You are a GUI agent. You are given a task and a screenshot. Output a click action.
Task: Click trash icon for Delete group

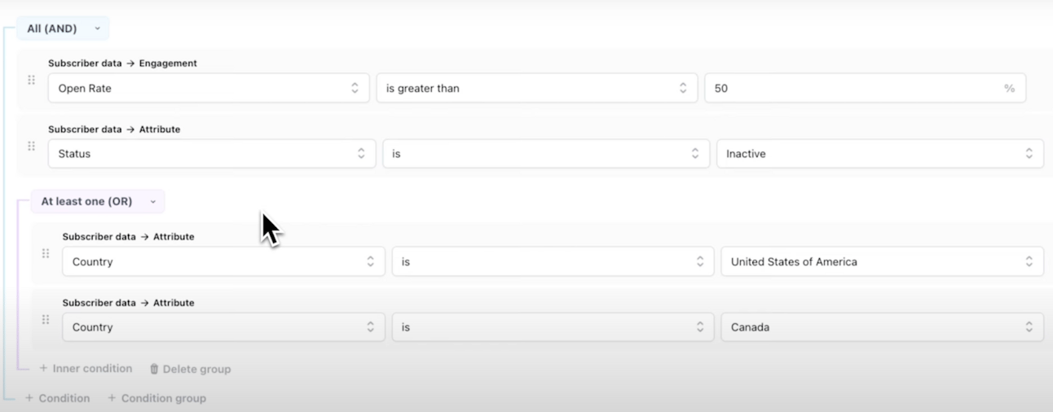[154, 369]
